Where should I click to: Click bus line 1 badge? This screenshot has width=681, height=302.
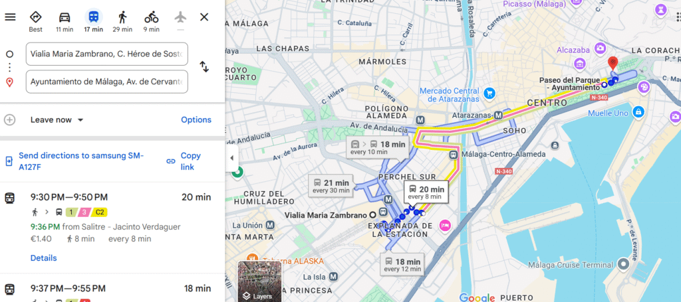(x=71, y=212)
